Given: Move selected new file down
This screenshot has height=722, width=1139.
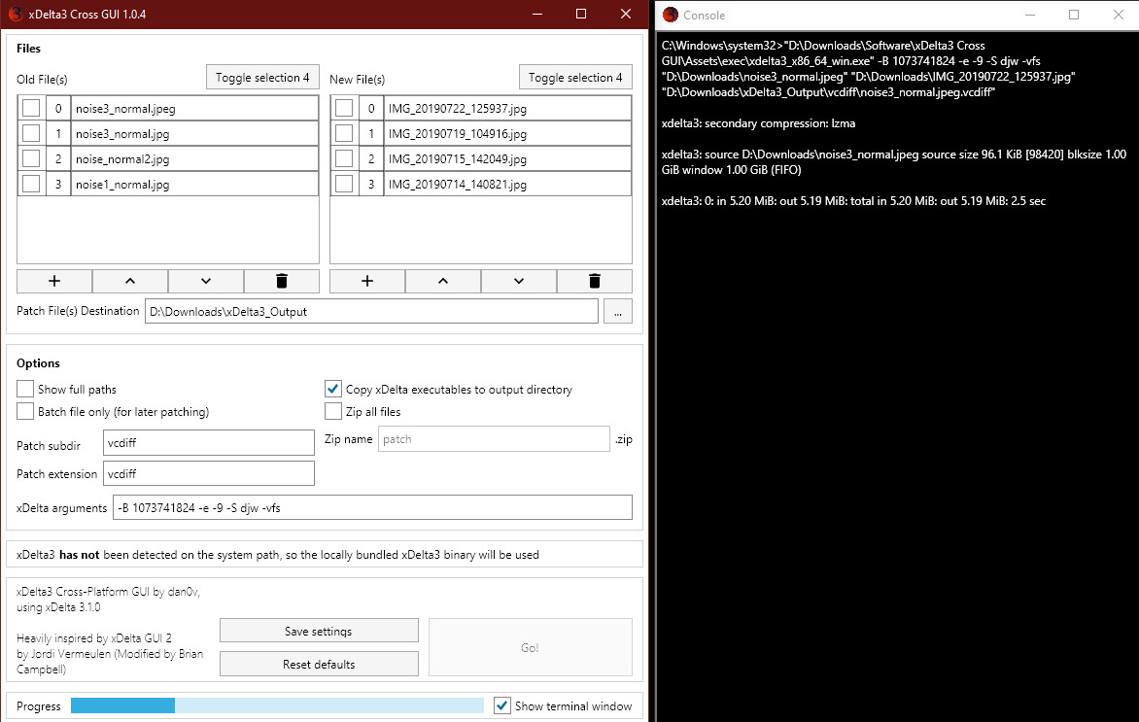Looking at the screenshot, I should pos(519,281).
